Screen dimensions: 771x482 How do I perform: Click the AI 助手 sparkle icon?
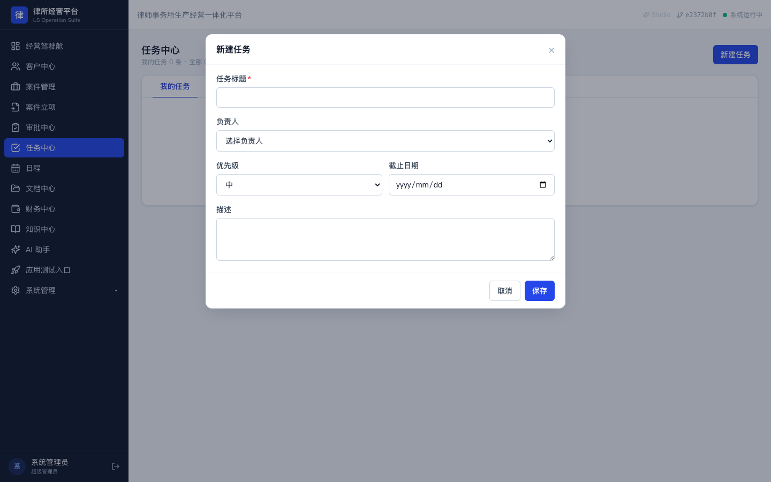point(16,250)
